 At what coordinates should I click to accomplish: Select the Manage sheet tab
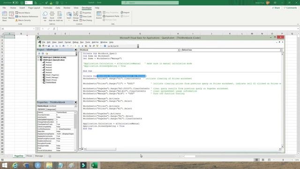point(39,156)
